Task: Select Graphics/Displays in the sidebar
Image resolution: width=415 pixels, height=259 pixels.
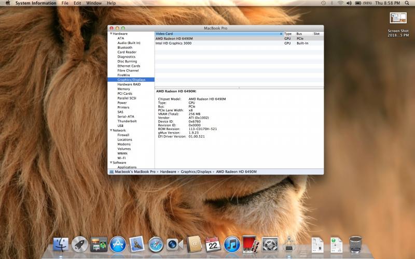Action: (x=131, y=80)
